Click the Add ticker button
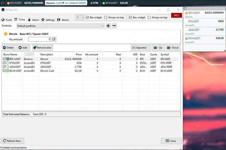 point(23,48)
